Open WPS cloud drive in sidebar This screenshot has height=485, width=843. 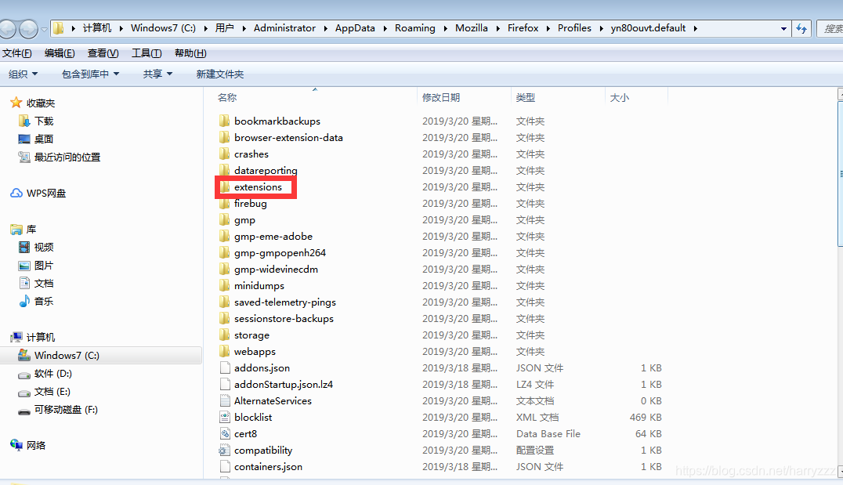[45, 193]
